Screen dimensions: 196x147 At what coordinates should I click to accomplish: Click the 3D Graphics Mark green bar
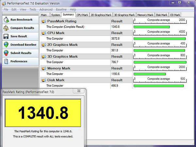tap(160, 62)
